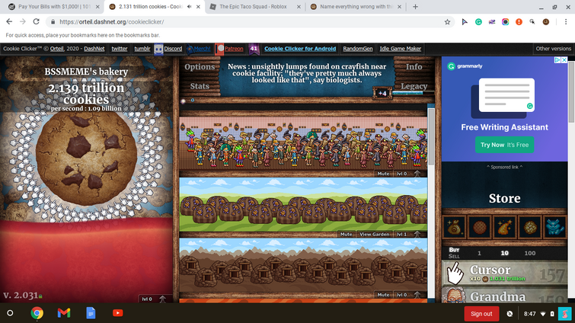Open the Info menu
The width and height of the screenshot is (575, 323).
[414, 67]
